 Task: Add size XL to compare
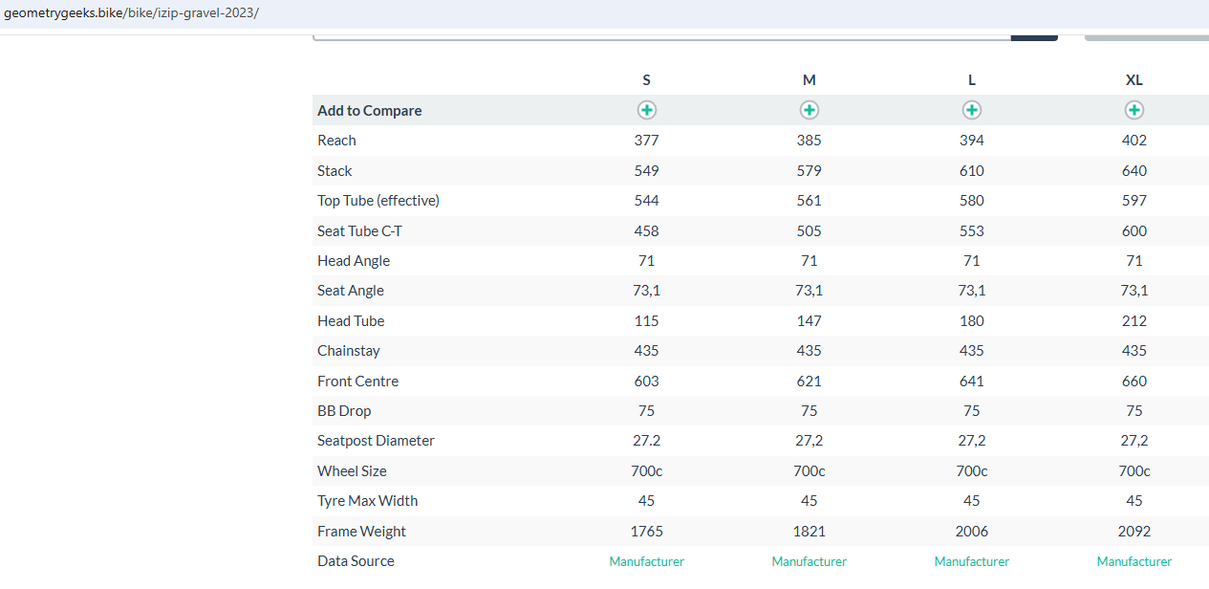(1134, 110)
